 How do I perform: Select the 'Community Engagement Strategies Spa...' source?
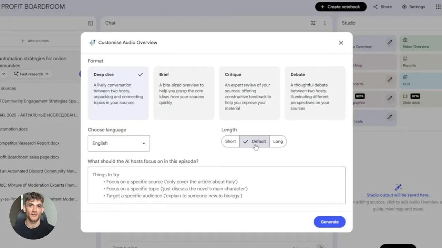[x=40, y=101]
